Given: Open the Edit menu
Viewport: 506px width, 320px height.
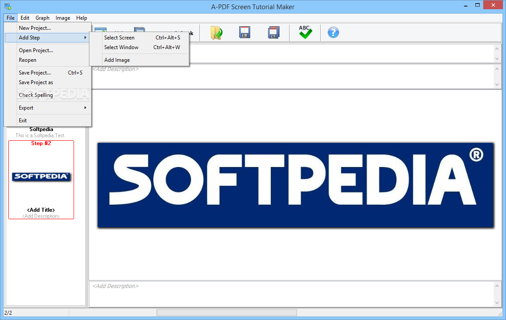Looking at the screenshot, I should pyautogui.click(x=25, y=18).
